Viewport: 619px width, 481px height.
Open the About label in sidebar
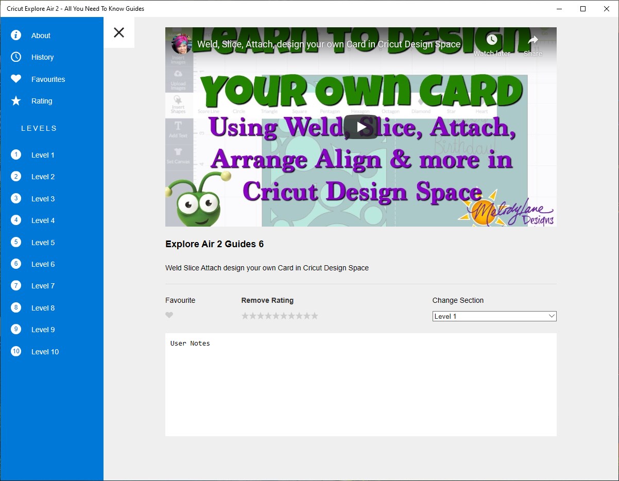point(41,36)
